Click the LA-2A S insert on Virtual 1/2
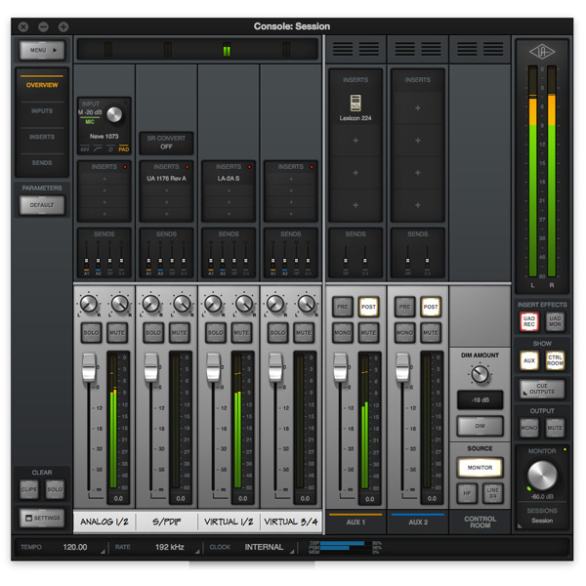 [229, 179]
